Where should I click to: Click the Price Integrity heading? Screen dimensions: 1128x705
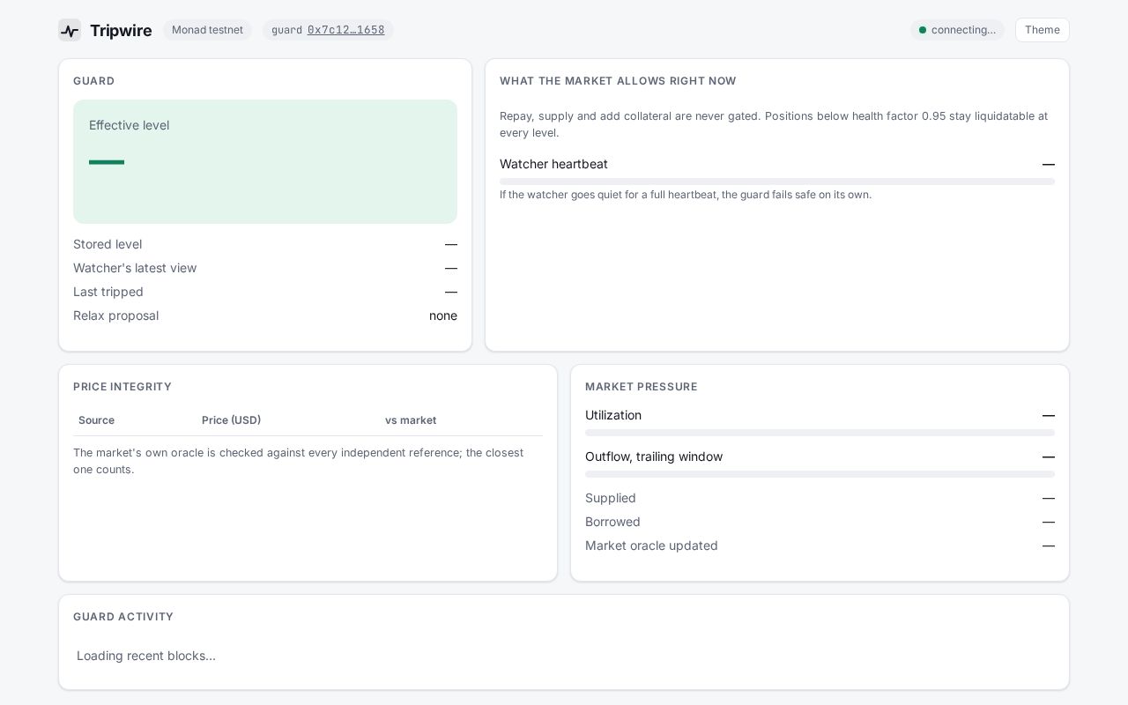click(122, 387)
